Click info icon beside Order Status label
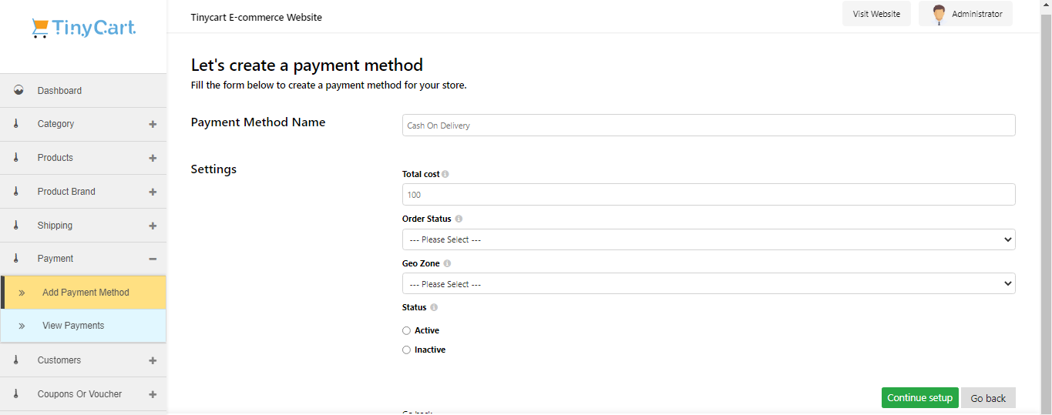Image resolution: width=1052 pixels, height=415 pixels. point(459,219)
